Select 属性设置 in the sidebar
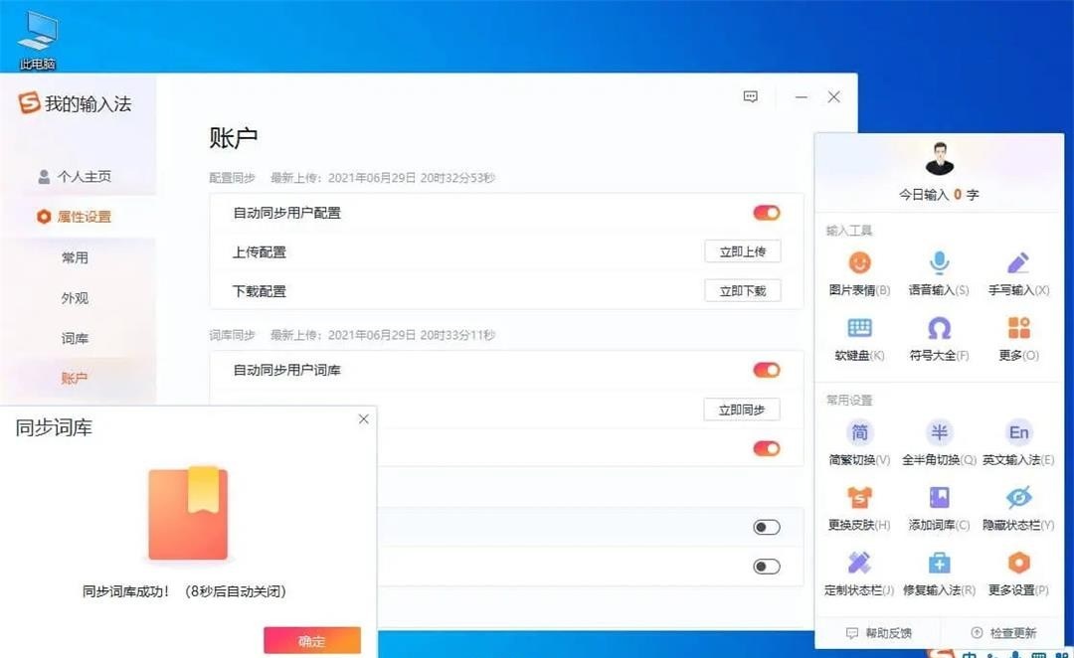 coord(75,217)
